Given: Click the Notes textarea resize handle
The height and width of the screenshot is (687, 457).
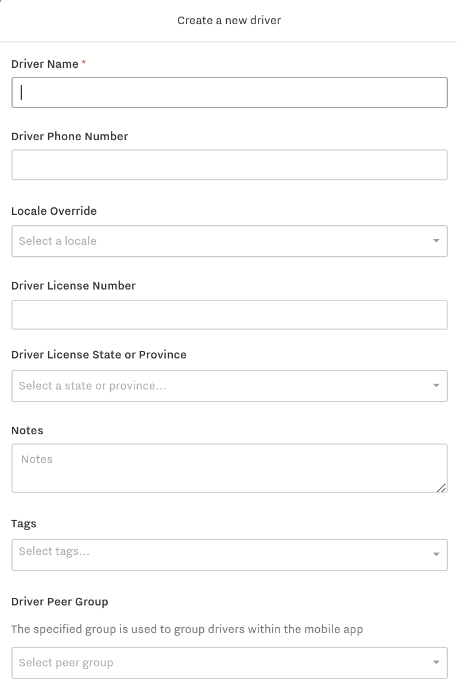Looking at the screenshot, I should click(442, 488).
